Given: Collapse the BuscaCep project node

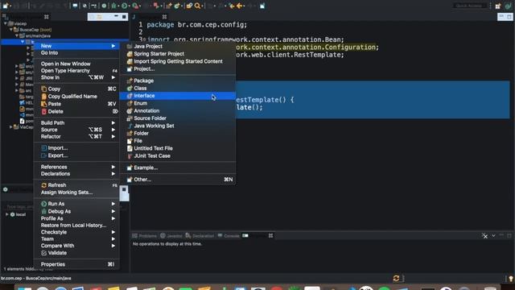Looking at the screenshot, I should coord(11,30).
